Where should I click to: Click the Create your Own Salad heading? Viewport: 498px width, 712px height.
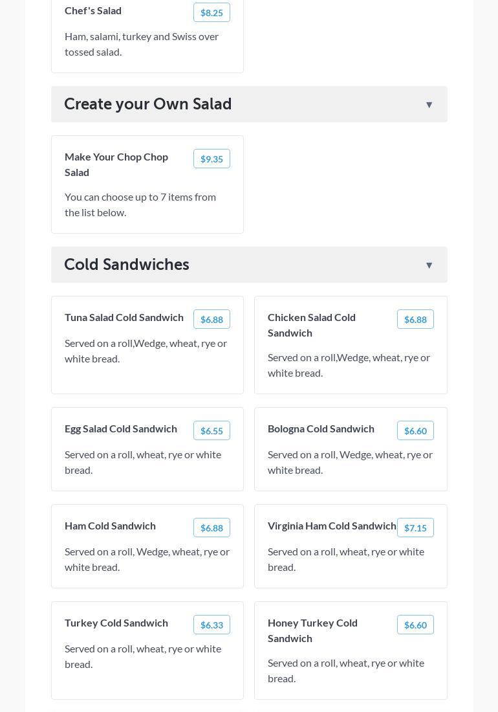click(x=148, y=104)
